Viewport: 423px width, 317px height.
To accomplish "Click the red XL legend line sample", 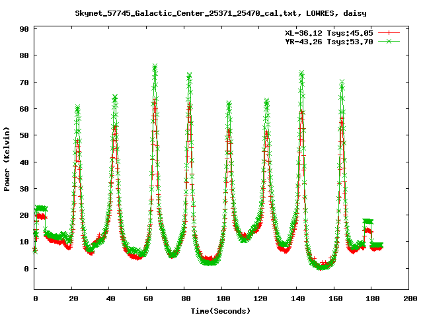I will point(389,32).
